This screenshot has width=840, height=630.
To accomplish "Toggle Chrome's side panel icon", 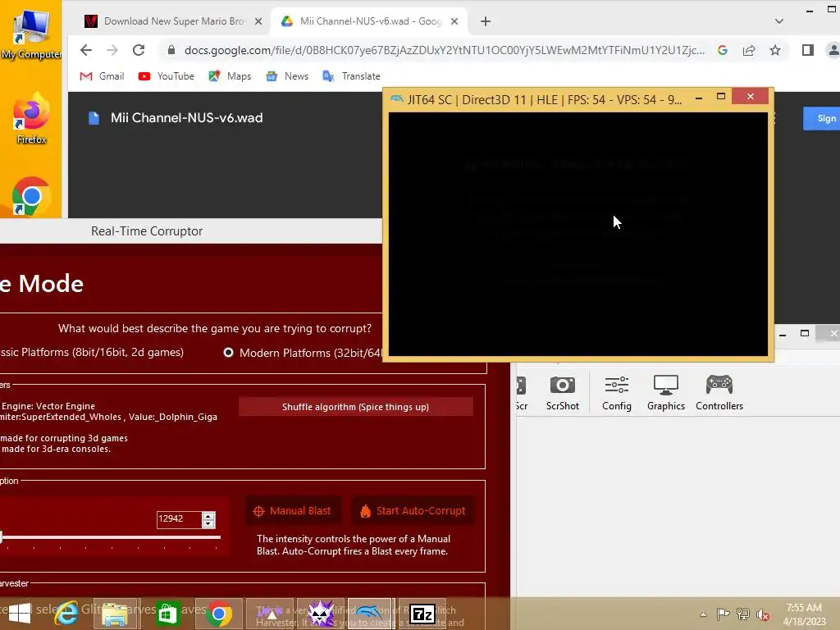I will tap(808, 50).
